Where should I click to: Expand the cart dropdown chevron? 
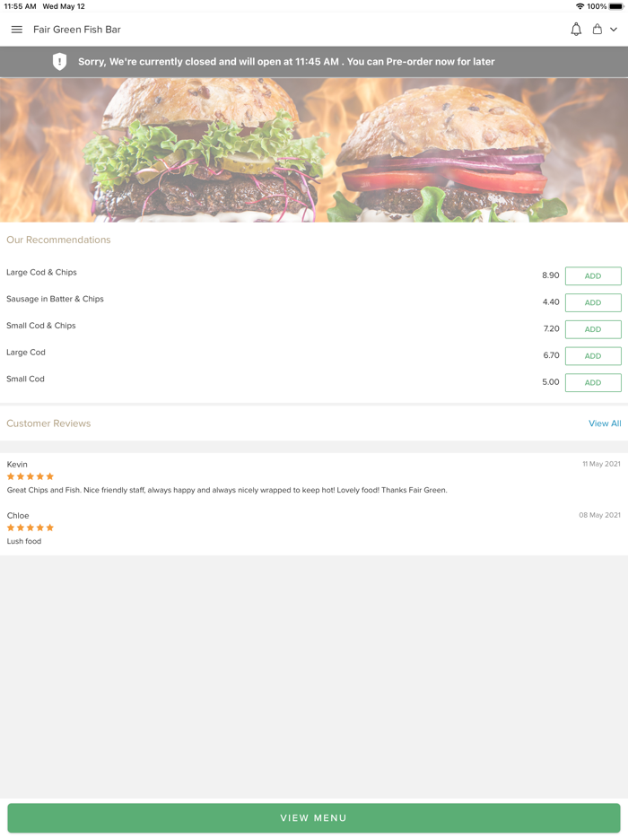click(614, 30)
